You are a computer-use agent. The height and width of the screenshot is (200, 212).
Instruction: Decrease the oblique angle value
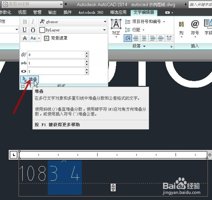(87, 56)
